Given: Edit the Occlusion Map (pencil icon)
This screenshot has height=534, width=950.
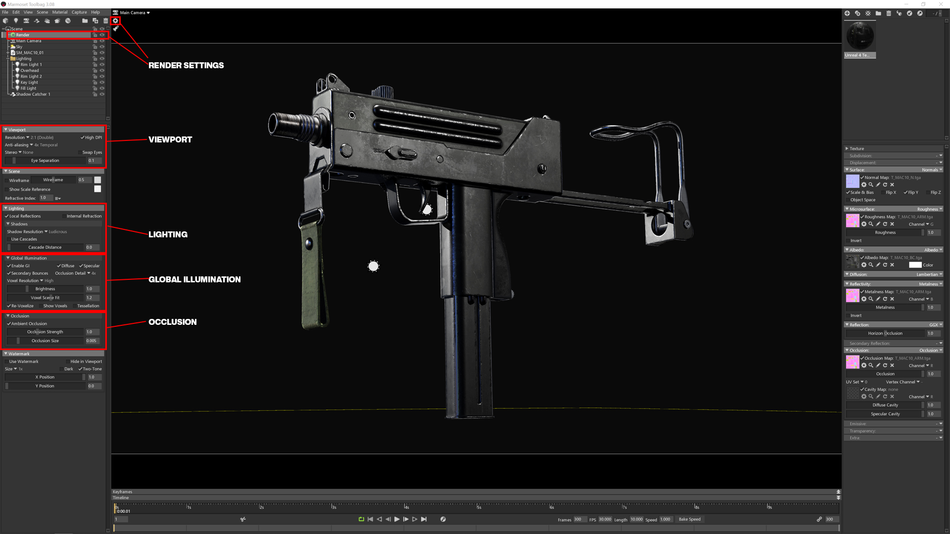Looking at the screenshot, I should point(878,366).
